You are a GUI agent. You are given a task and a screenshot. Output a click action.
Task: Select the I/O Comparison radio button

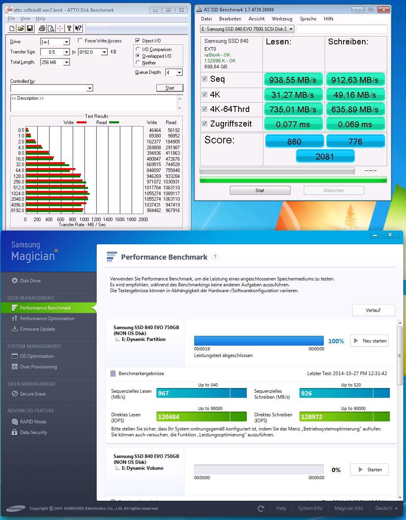coord(138,49)
